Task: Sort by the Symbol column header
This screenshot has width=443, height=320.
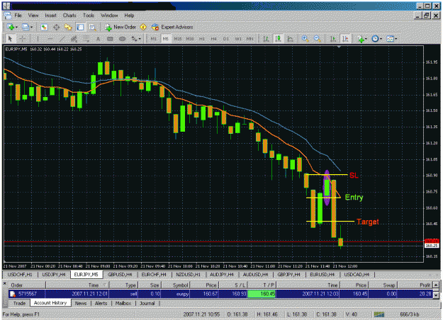Action: pyautogui.click(x=175, y=285)
